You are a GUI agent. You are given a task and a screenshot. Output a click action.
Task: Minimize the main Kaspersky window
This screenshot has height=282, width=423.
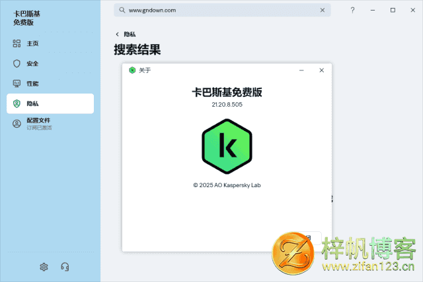(373, 11)
